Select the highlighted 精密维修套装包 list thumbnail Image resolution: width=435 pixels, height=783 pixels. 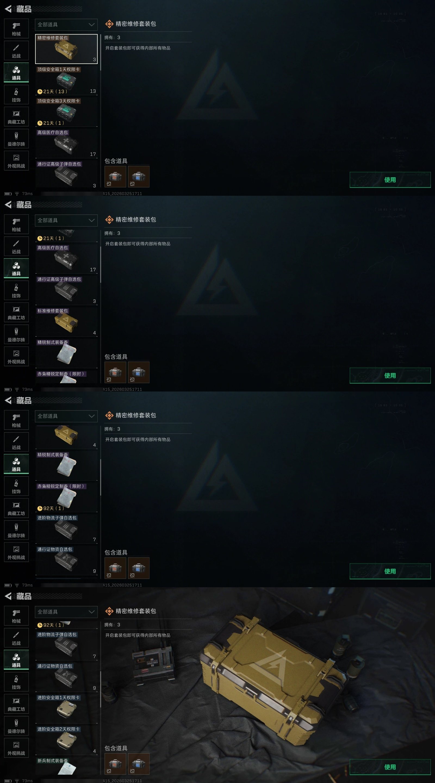pyautogui.click(x=66, y=49)
